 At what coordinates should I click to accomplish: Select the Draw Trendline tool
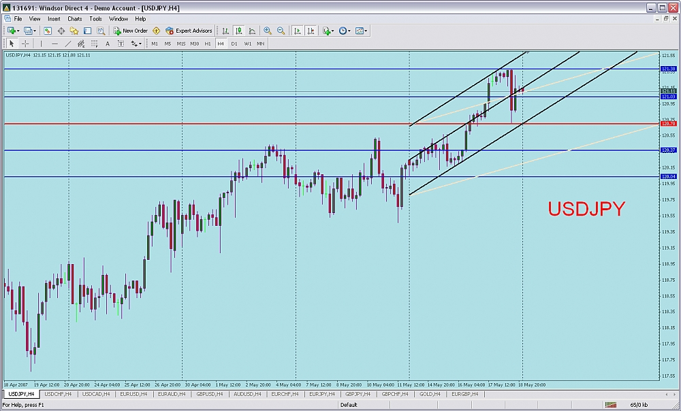(68, 44)
